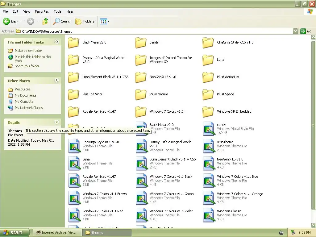Open My Network Places link
The width and height of the screenshot is (316, 237).
29,108
